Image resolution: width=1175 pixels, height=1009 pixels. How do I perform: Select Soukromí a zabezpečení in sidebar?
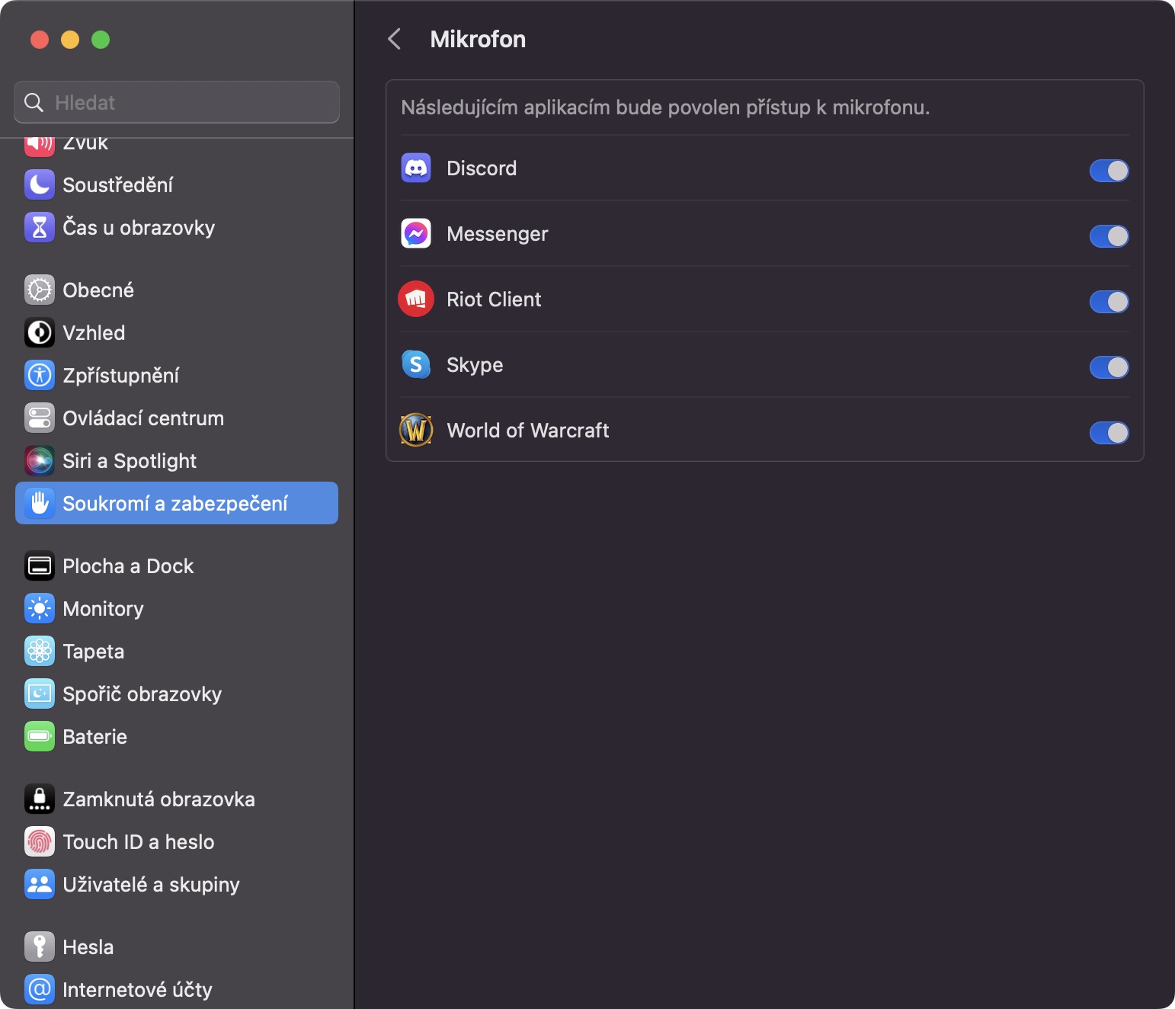176,504
